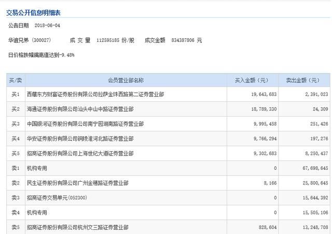Select 中国银河证券 南宁园湖南路 branch name

tap(85, 124)
